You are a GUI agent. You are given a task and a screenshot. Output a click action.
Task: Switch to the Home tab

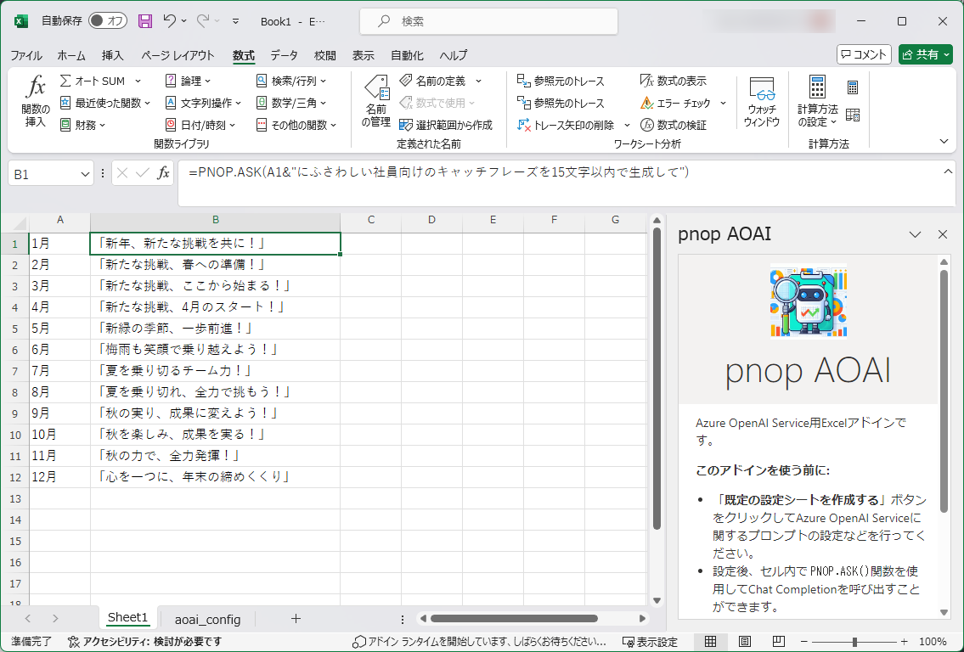[x=71, y=55]
